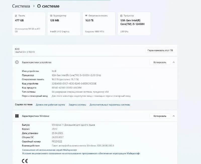Viewport: 201px width, 164px height.
Task: Open the Оперативная память 16,0 ГБ card
Action: coord(99,24)
